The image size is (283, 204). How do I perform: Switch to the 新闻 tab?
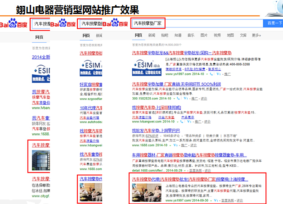(x=152, y=35)
